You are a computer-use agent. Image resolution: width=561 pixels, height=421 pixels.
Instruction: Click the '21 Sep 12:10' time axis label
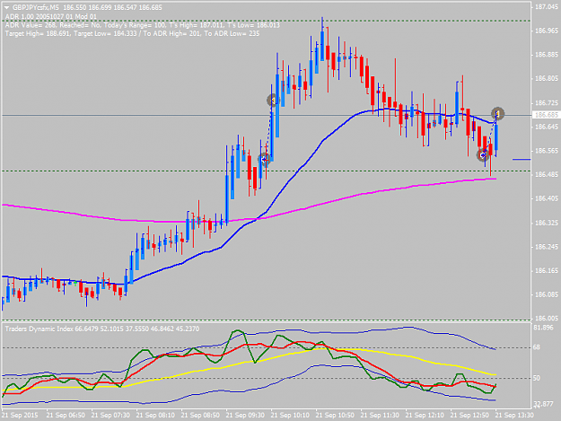425,416
